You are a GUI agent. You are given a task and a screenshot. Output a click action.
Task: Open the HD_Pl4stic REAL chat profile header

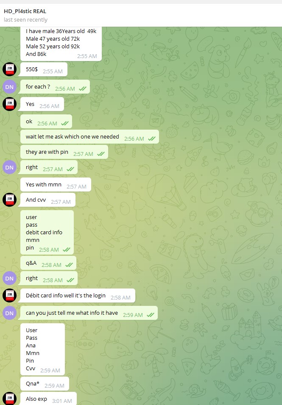(x=25, y=11)
